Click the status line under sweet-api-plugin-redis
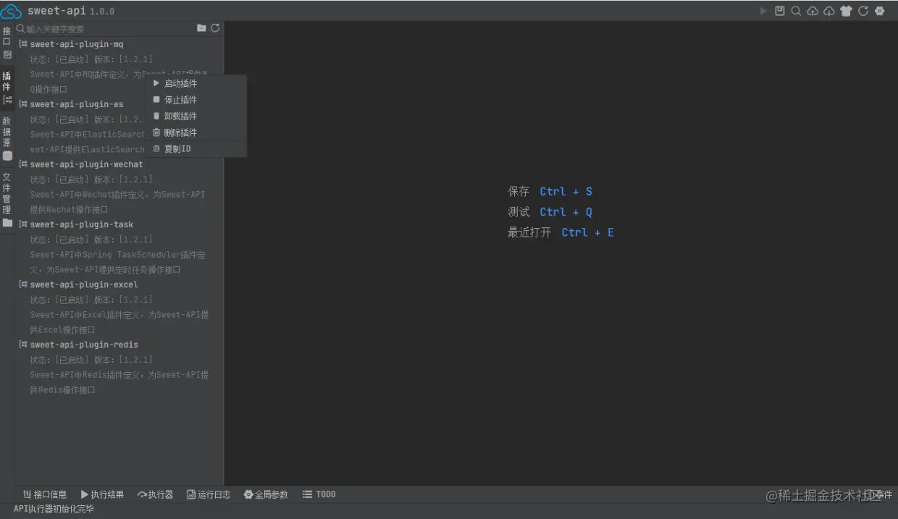Image resolution: width=898 pixels, height=519 pixels. click(91, 360)
